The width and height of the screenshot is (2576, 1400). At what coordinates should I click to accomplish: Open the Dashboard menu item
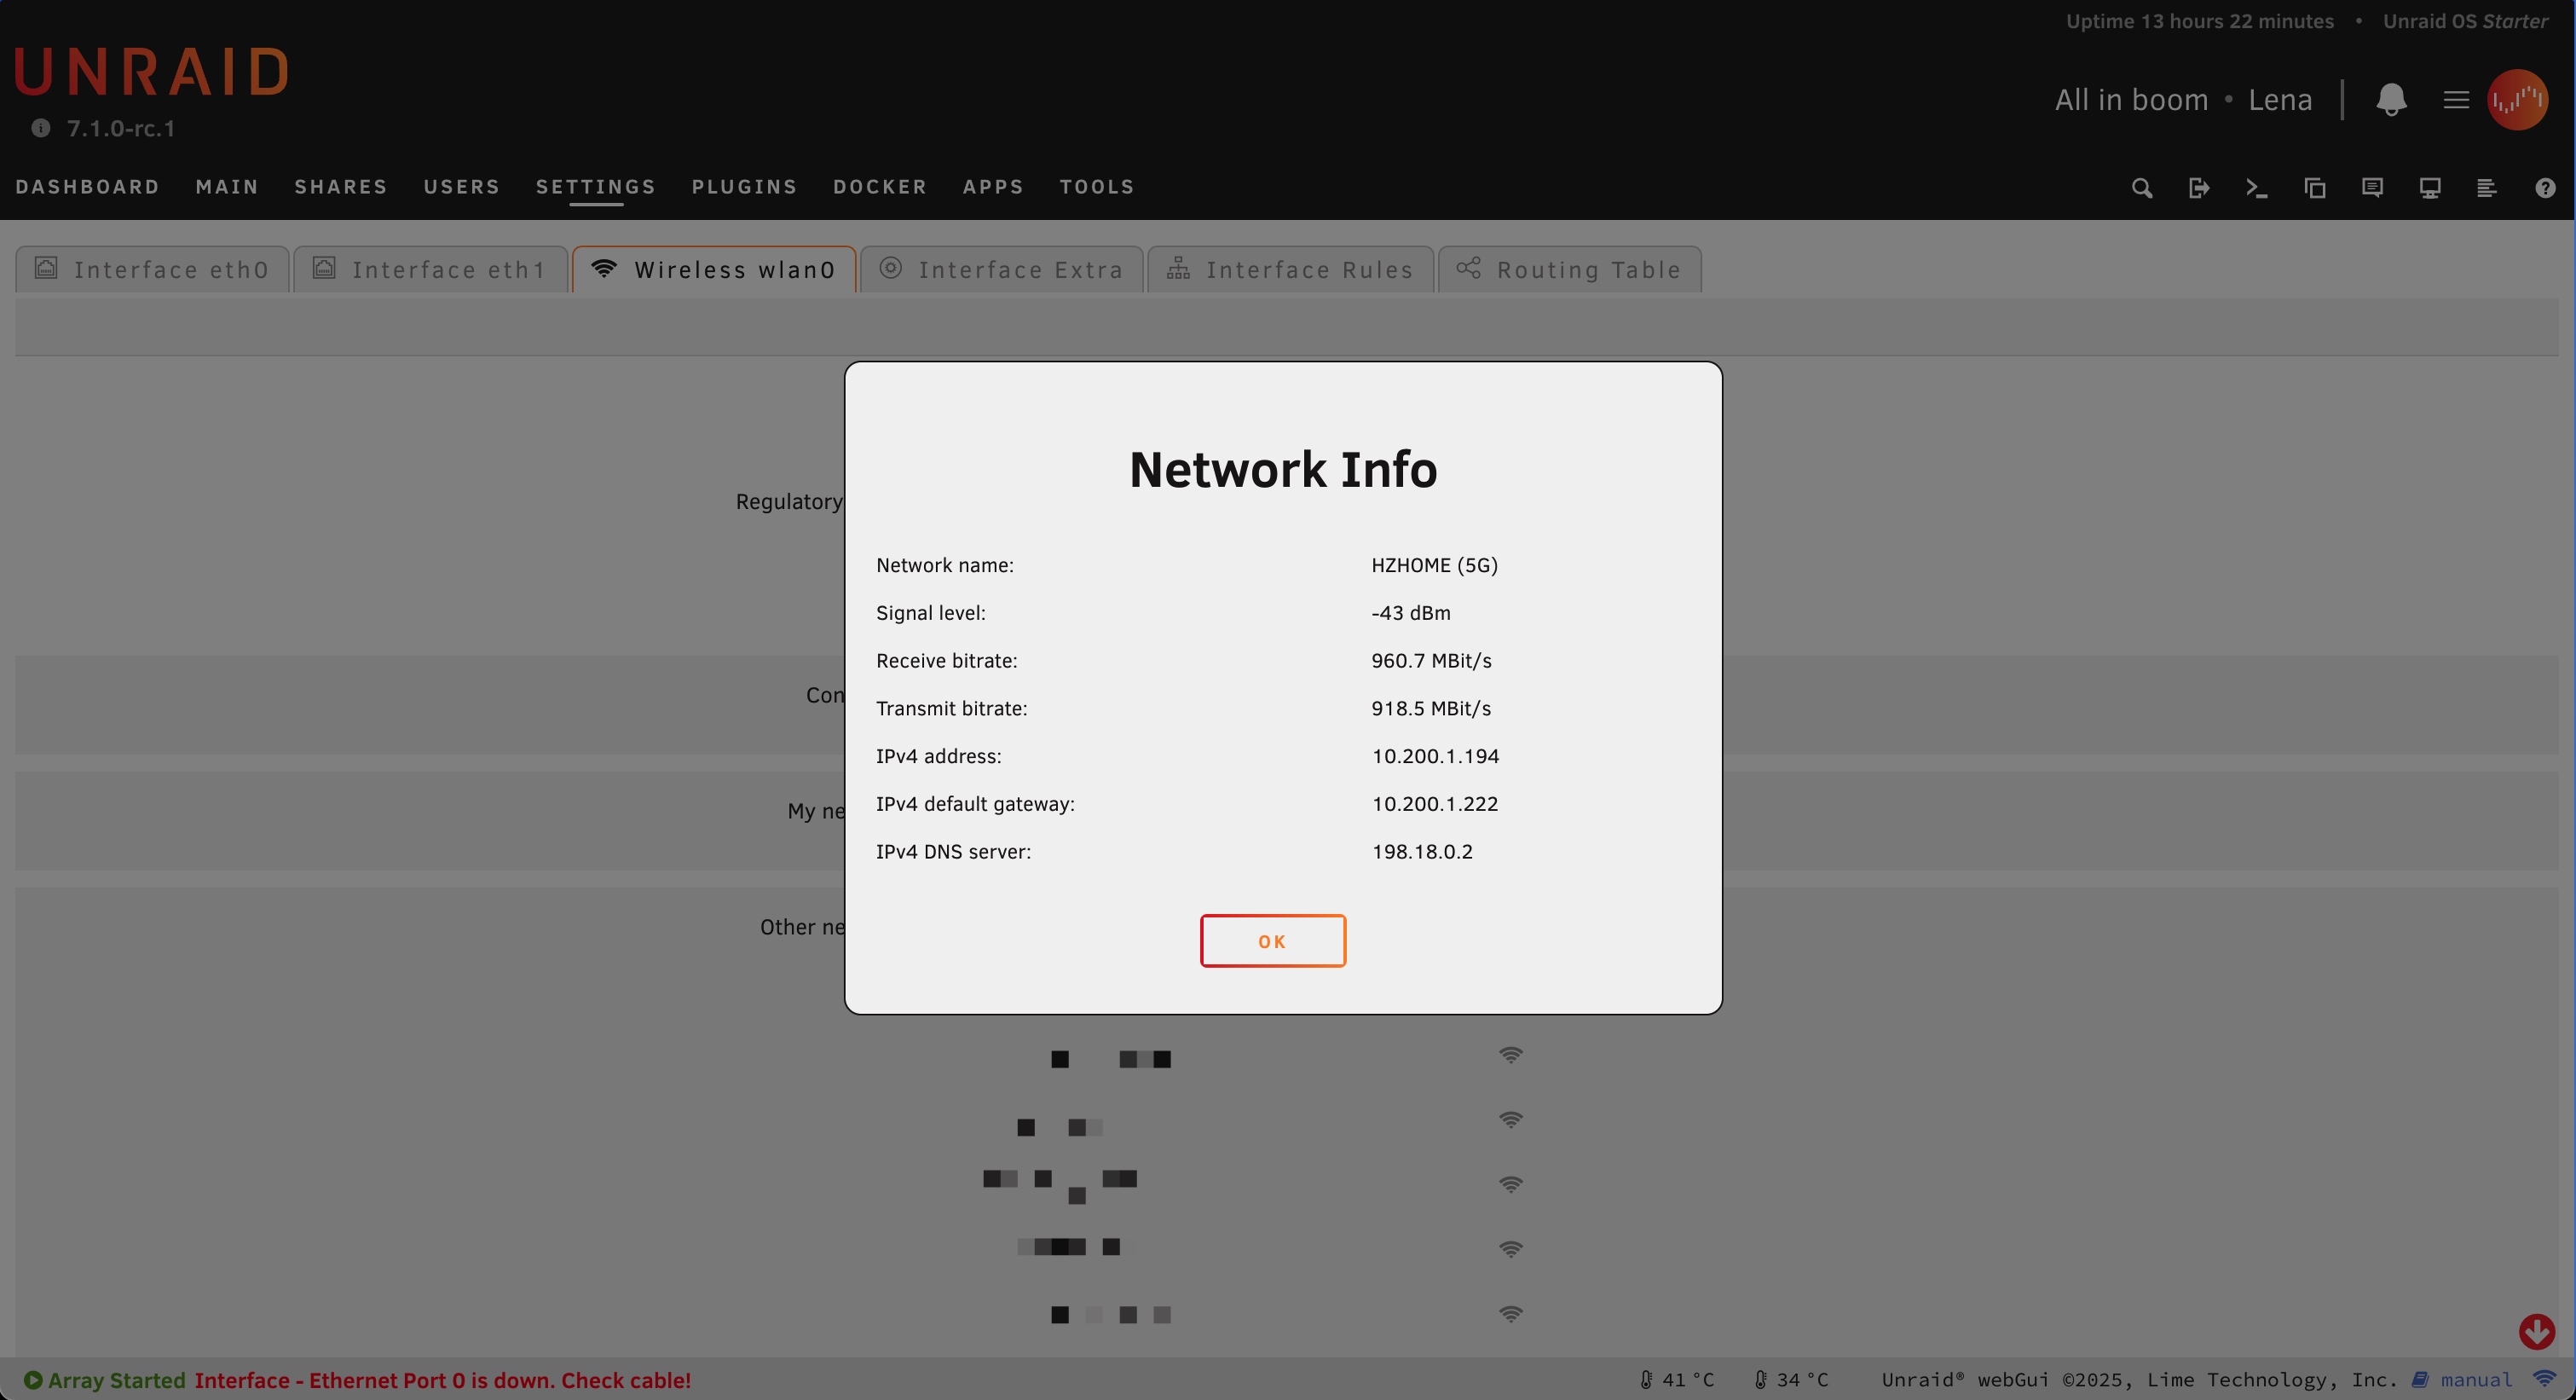[x=88, y=187]
